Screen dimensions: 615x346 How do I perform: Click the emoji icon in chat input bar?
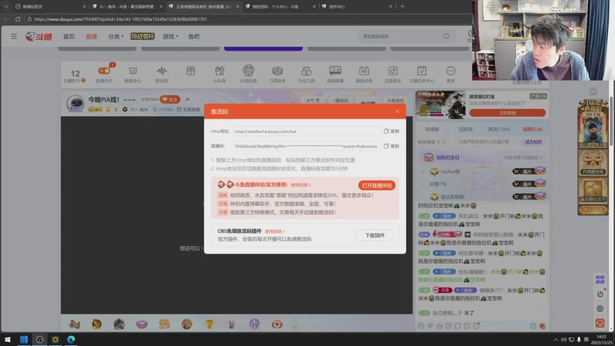(x=421, y=325)
